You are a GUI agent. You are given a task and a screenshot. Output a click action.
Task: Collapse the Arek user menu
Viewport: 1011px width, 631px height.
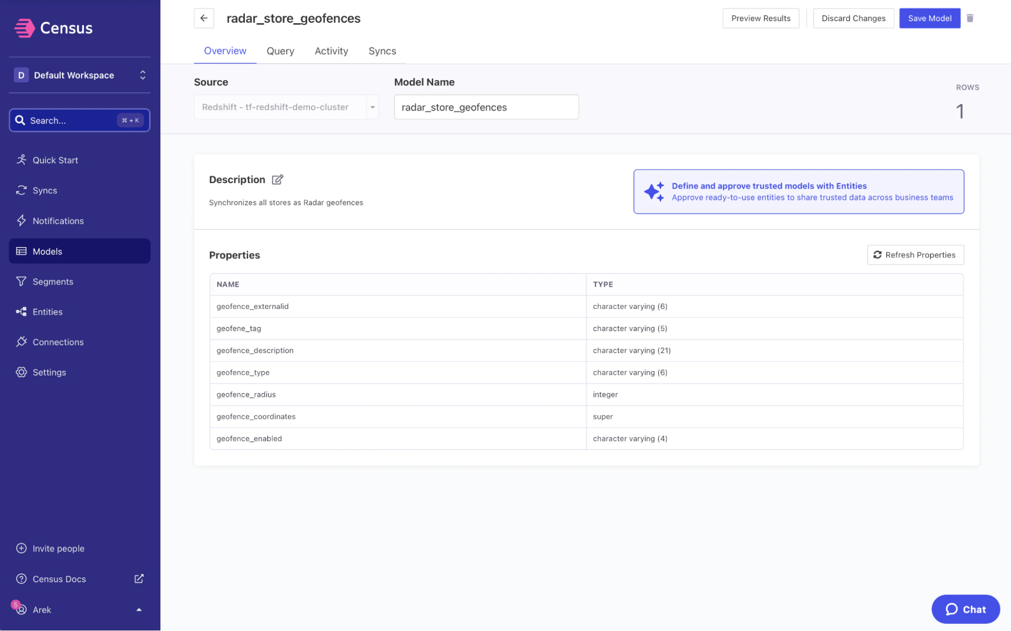[x=139, y=609]
